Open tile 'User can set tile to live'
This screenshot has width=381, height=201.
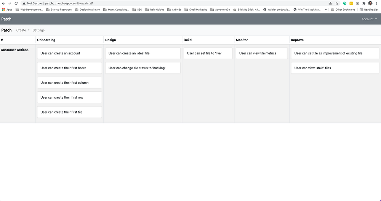pos(208,53)
